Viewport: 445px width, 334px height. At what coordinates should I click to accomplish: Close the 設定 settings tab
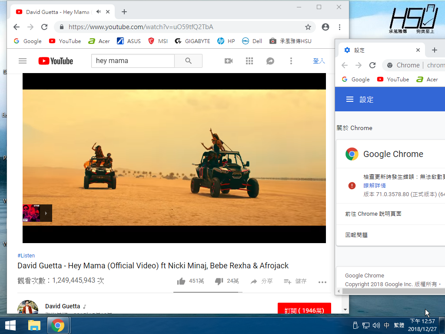(418, 50)
